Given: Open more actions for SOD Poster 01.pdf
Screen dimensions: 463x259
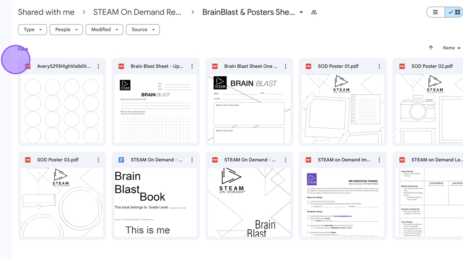Looking at the screenshot, I should (379, 66).
